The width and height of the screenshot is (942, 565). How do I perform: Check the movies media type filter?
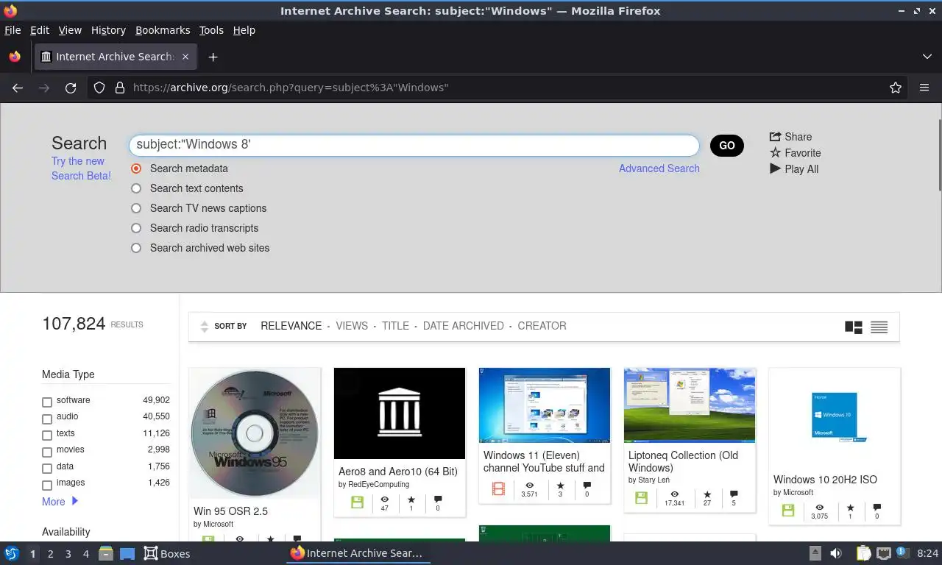47,452
